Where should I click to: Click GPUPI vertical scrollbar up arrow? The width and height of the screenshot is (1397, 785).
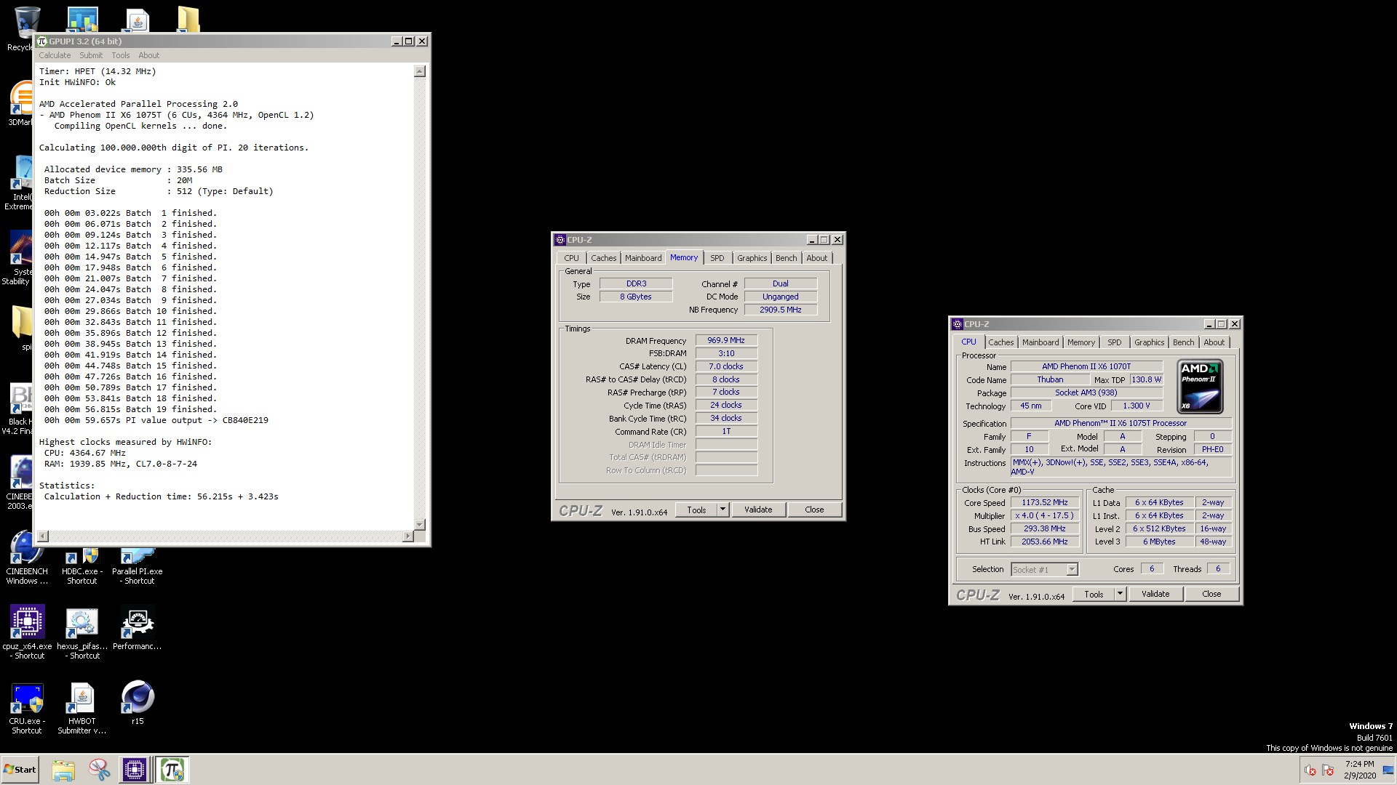pyautogui.click(x=419, y=71)
